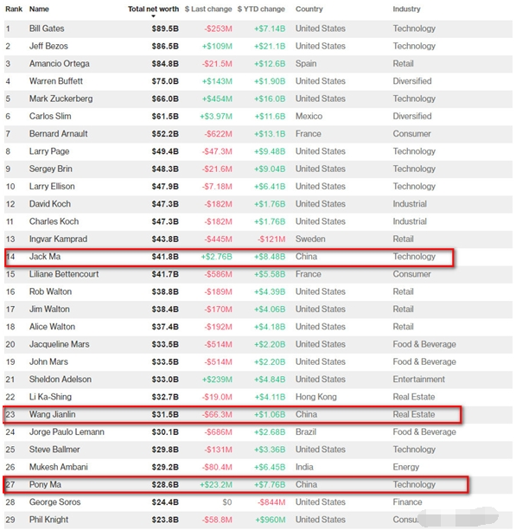
Task: Click the $ YTD change column header
Action: (x=261, y=10)
